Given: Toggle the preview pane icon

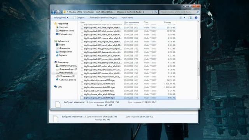Looking at the screenshot, I should [x=190, y=17].
